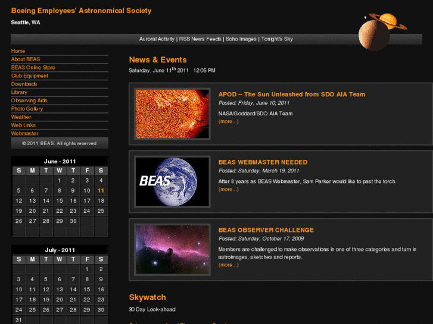This screenshot has height=324, width=433.
Task: Click (more...) under NASA/Goddard/SDO AIA Team
Action: [228, 121]
